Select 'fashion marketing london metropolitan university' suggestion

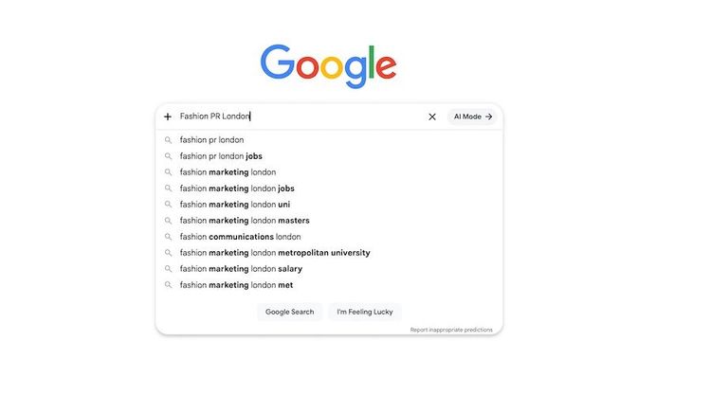(329, 253)
